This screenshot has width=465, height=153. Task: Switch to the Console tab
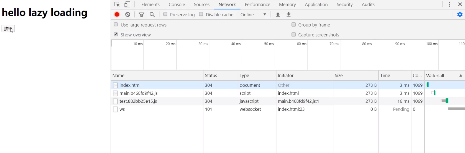[x=177, y=4]
